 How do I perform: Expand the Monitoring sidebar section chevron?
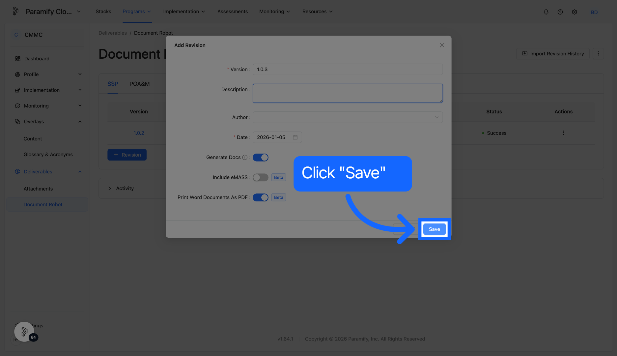click(x=80, y=106)
